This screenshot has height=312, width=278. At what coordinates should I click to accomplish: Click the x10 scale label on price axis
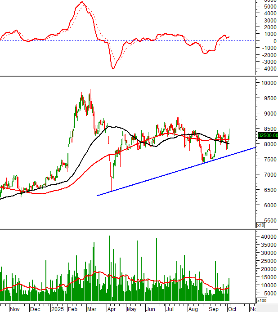coord(260,225)
